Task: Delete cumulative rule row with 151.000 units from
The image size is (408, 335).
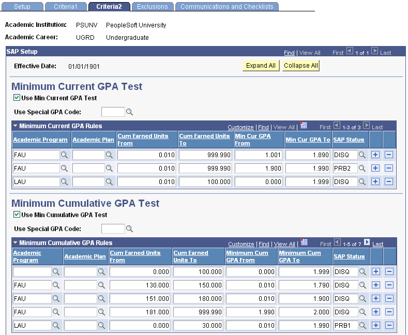Action: (389, 299)
